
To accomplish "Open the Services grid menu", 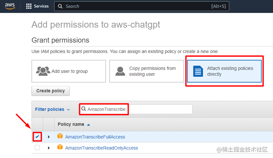I will tap(29, 6).
